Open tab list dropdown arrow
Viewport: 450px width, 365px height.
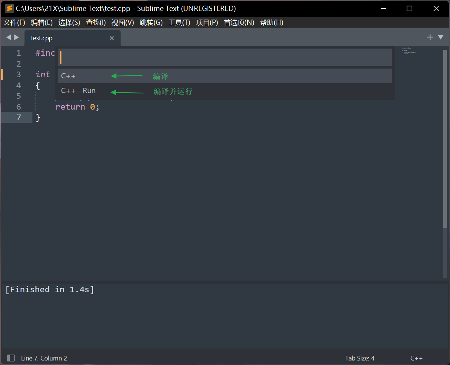441,37
